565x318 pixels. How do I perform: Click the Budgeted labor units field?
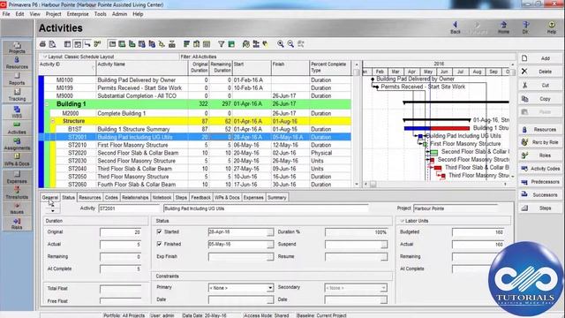pyautogui.click(x=478, y=232)
